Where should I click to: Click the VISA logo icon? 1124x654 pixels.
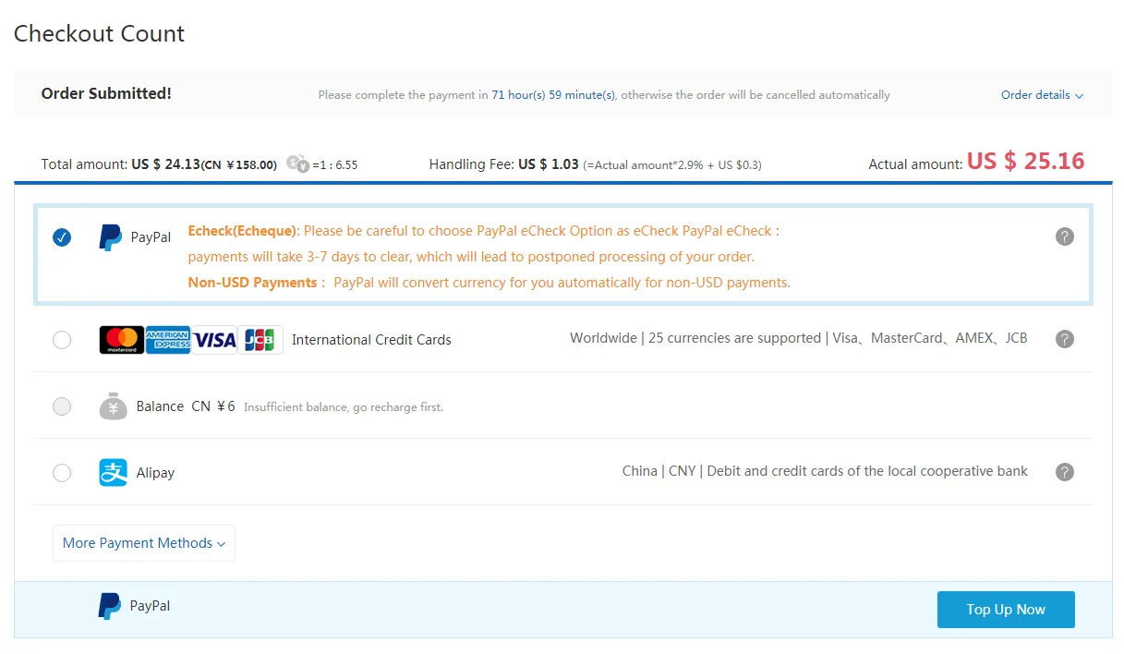(x=214, y=340)
